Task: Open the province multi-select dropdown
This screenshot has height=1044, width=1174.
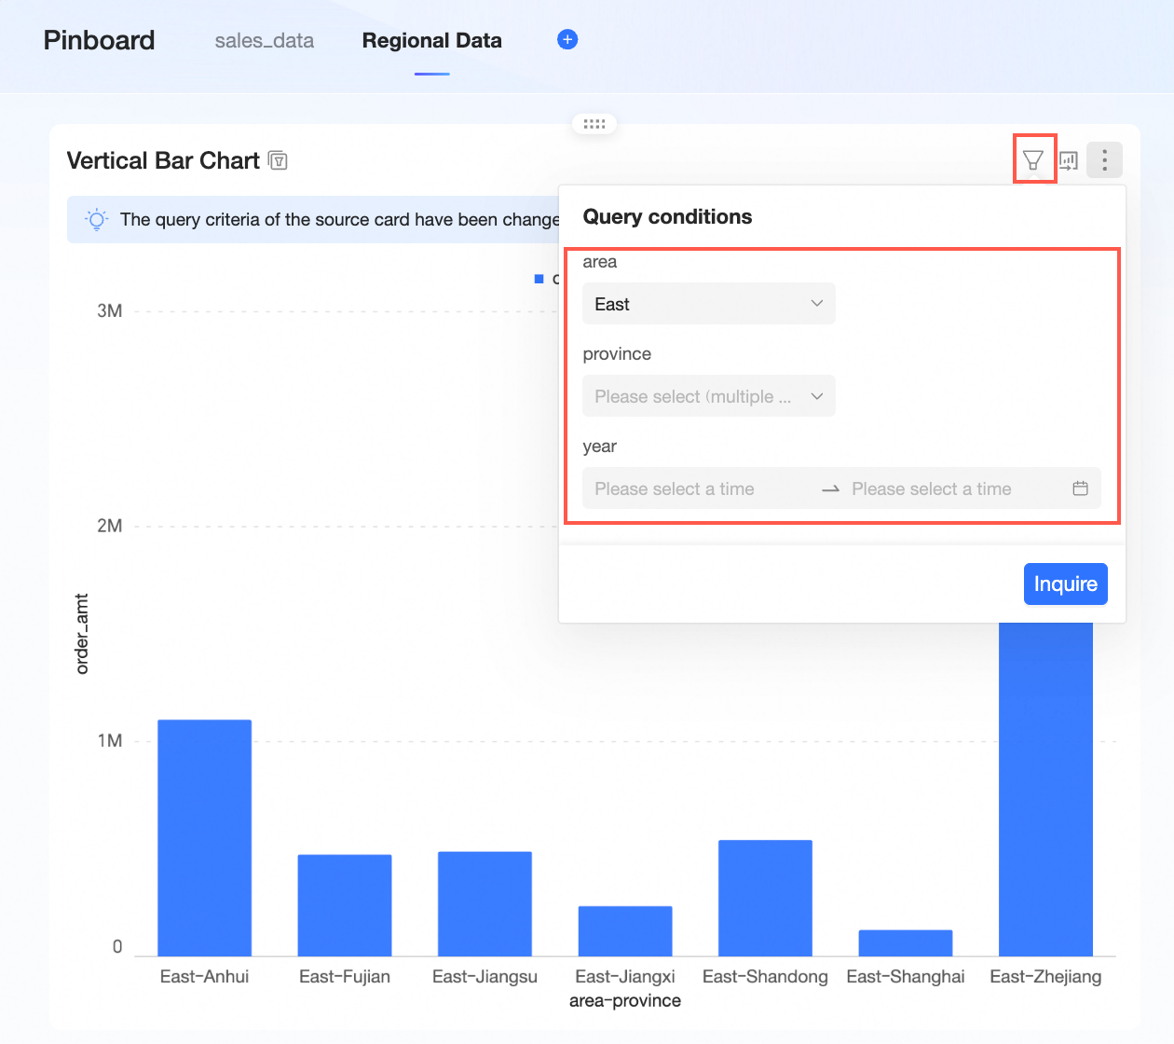Action: click(708, 396)
